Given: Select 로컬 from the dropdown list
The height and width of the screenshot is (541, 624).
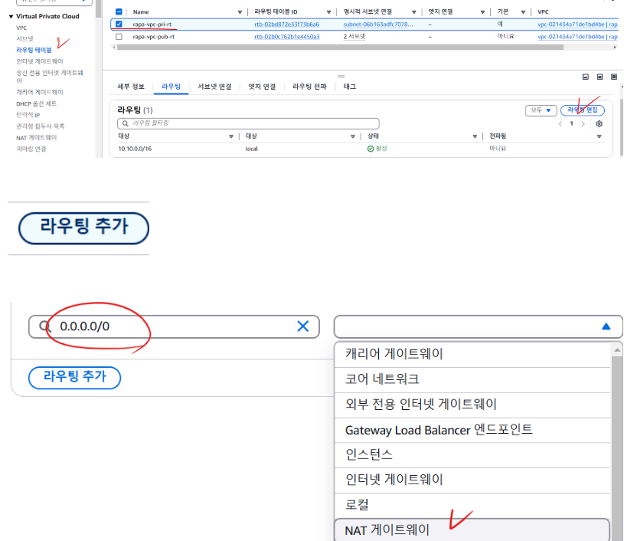Looking at the screenshot, I should tap(472, 505).
